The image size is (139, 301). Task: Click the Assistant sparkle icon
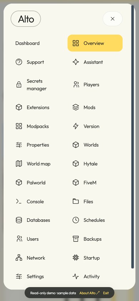click(76, 62)
